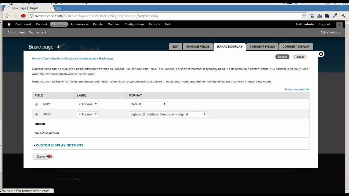Click Edit shortcuts link
The width and height of the screenshot is (349, 196).
point(330,32)
